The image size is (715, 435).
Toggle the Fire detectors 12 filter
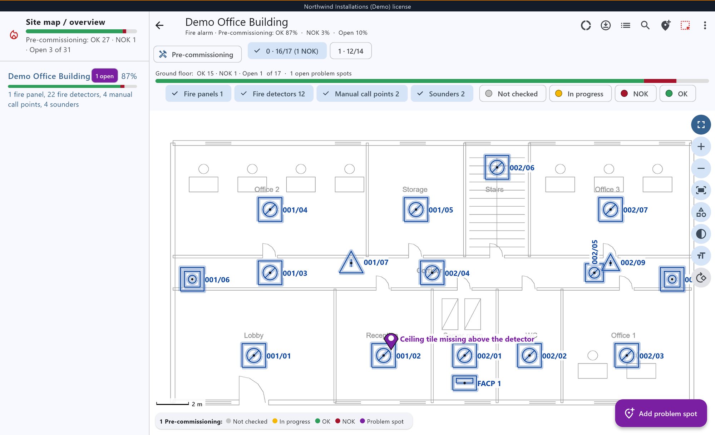click(273, 94)
